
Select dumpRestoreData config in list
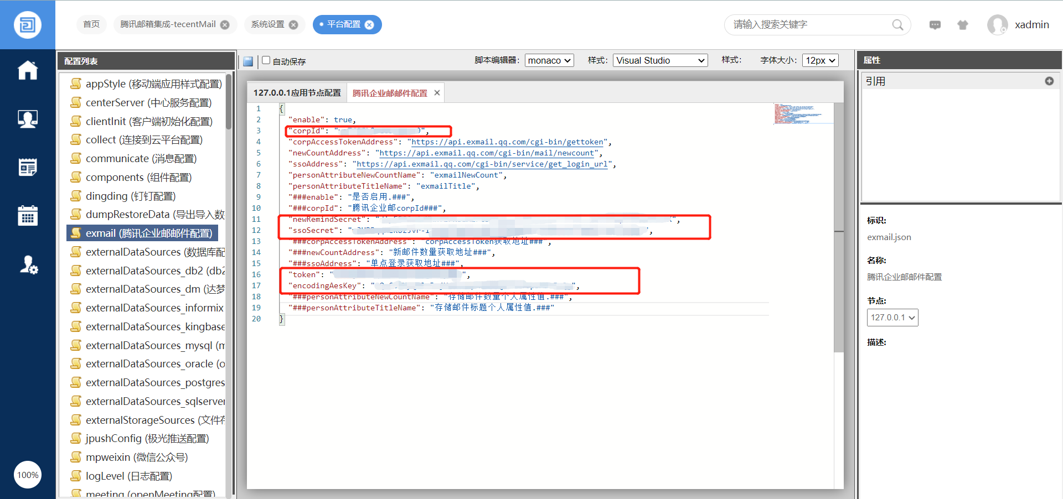[146, 215]
